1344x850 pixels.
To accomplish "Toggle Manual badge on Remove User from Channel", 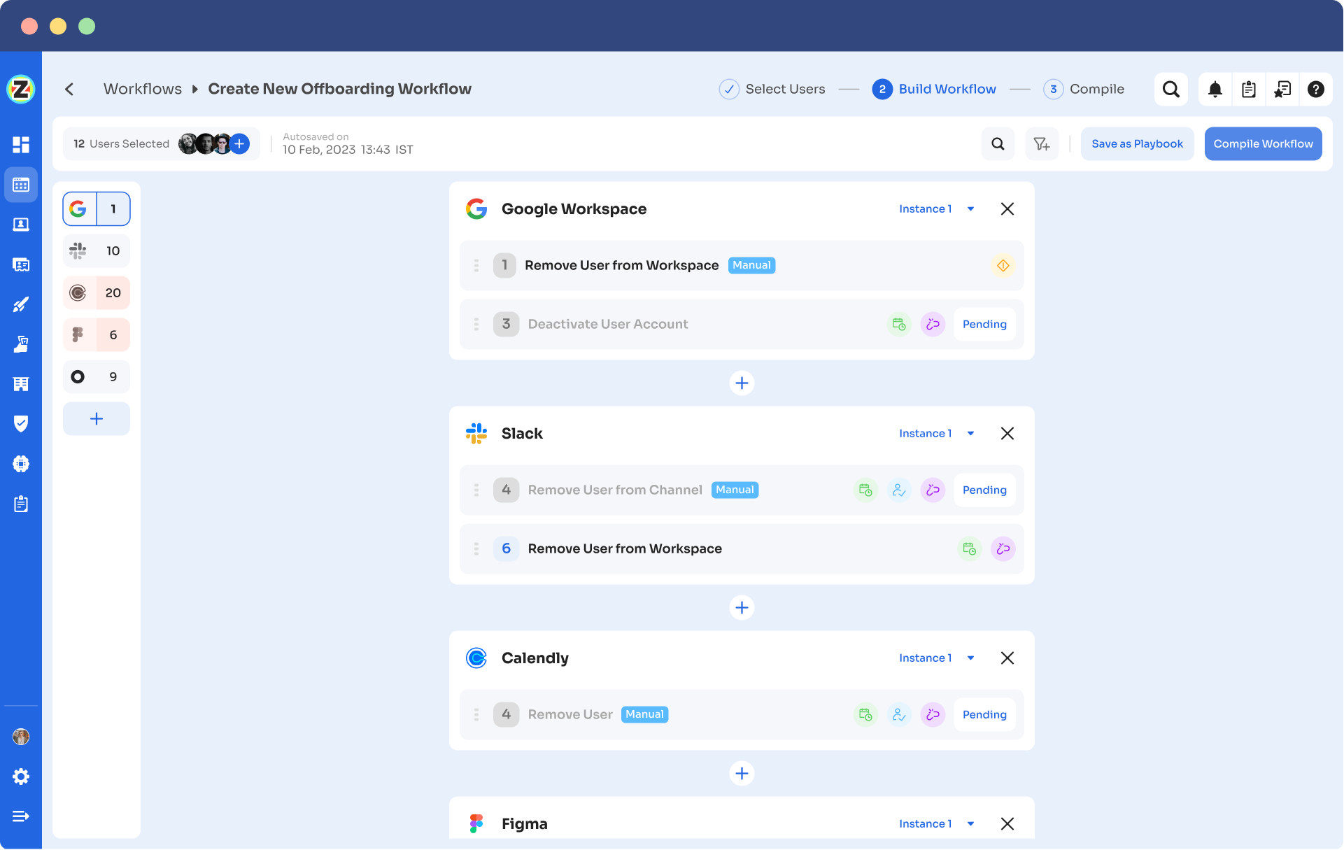I will click(735, 490).
